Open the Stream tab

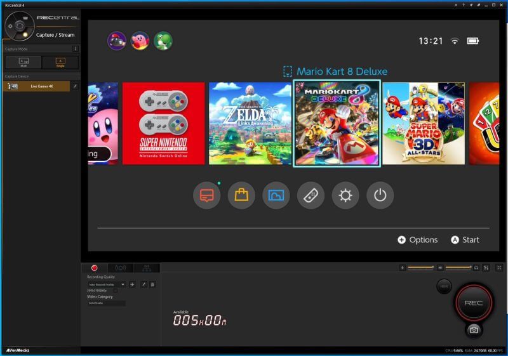(121, 268)
